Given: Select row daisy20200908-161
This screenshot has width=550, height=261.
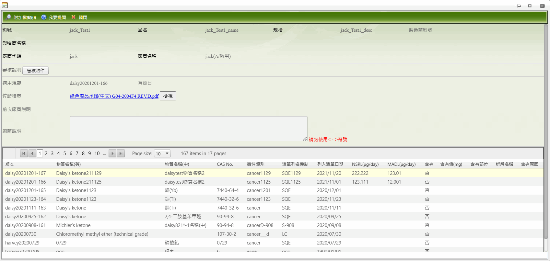Looking at the screenshot, I should (x=273, y=225).
